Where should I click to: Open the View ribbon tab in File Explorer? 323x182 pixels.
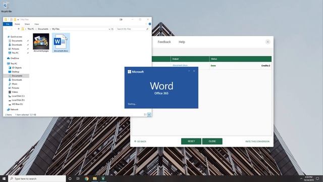[36, 24]
